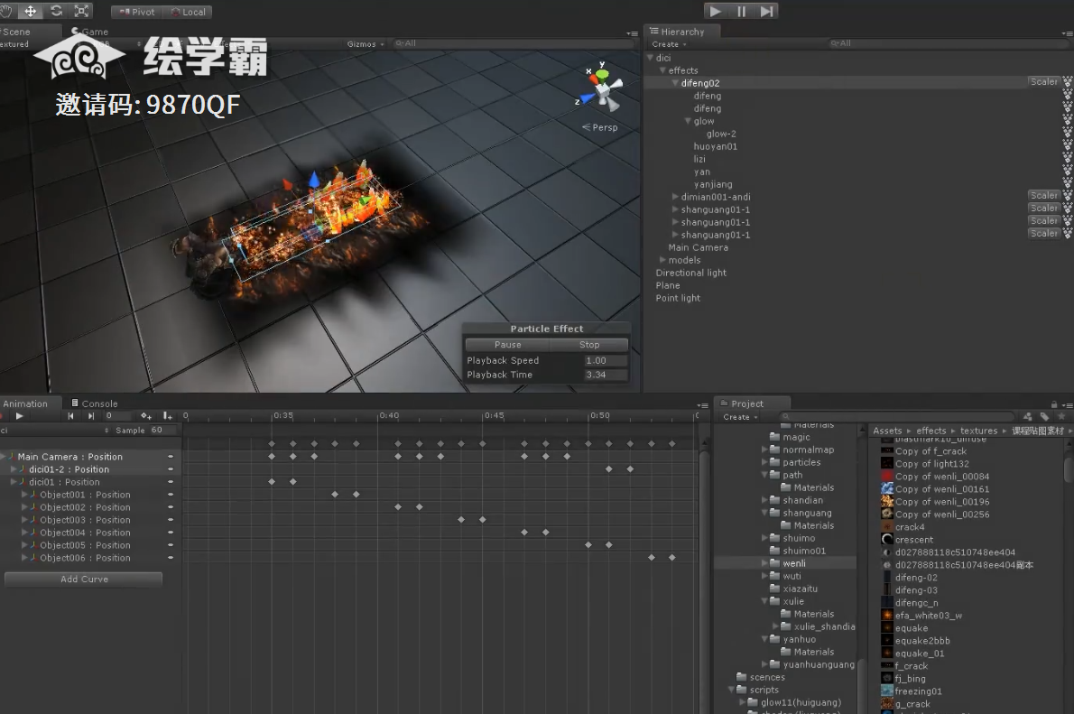Viewport: 1074px width, 714px height.
Task: Click the Add Curve button
Action: pyautogui.click(x=84, y=580)
